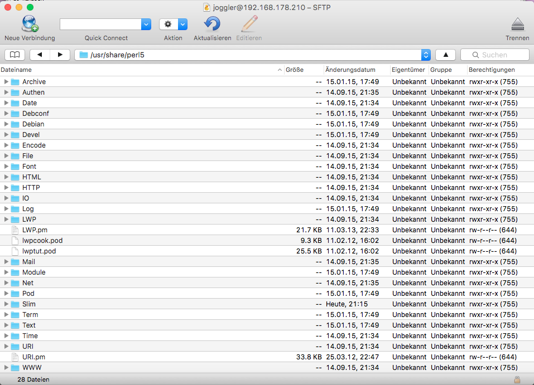
Task: Open the Aktion dropdown arrow
Action: 183,24
